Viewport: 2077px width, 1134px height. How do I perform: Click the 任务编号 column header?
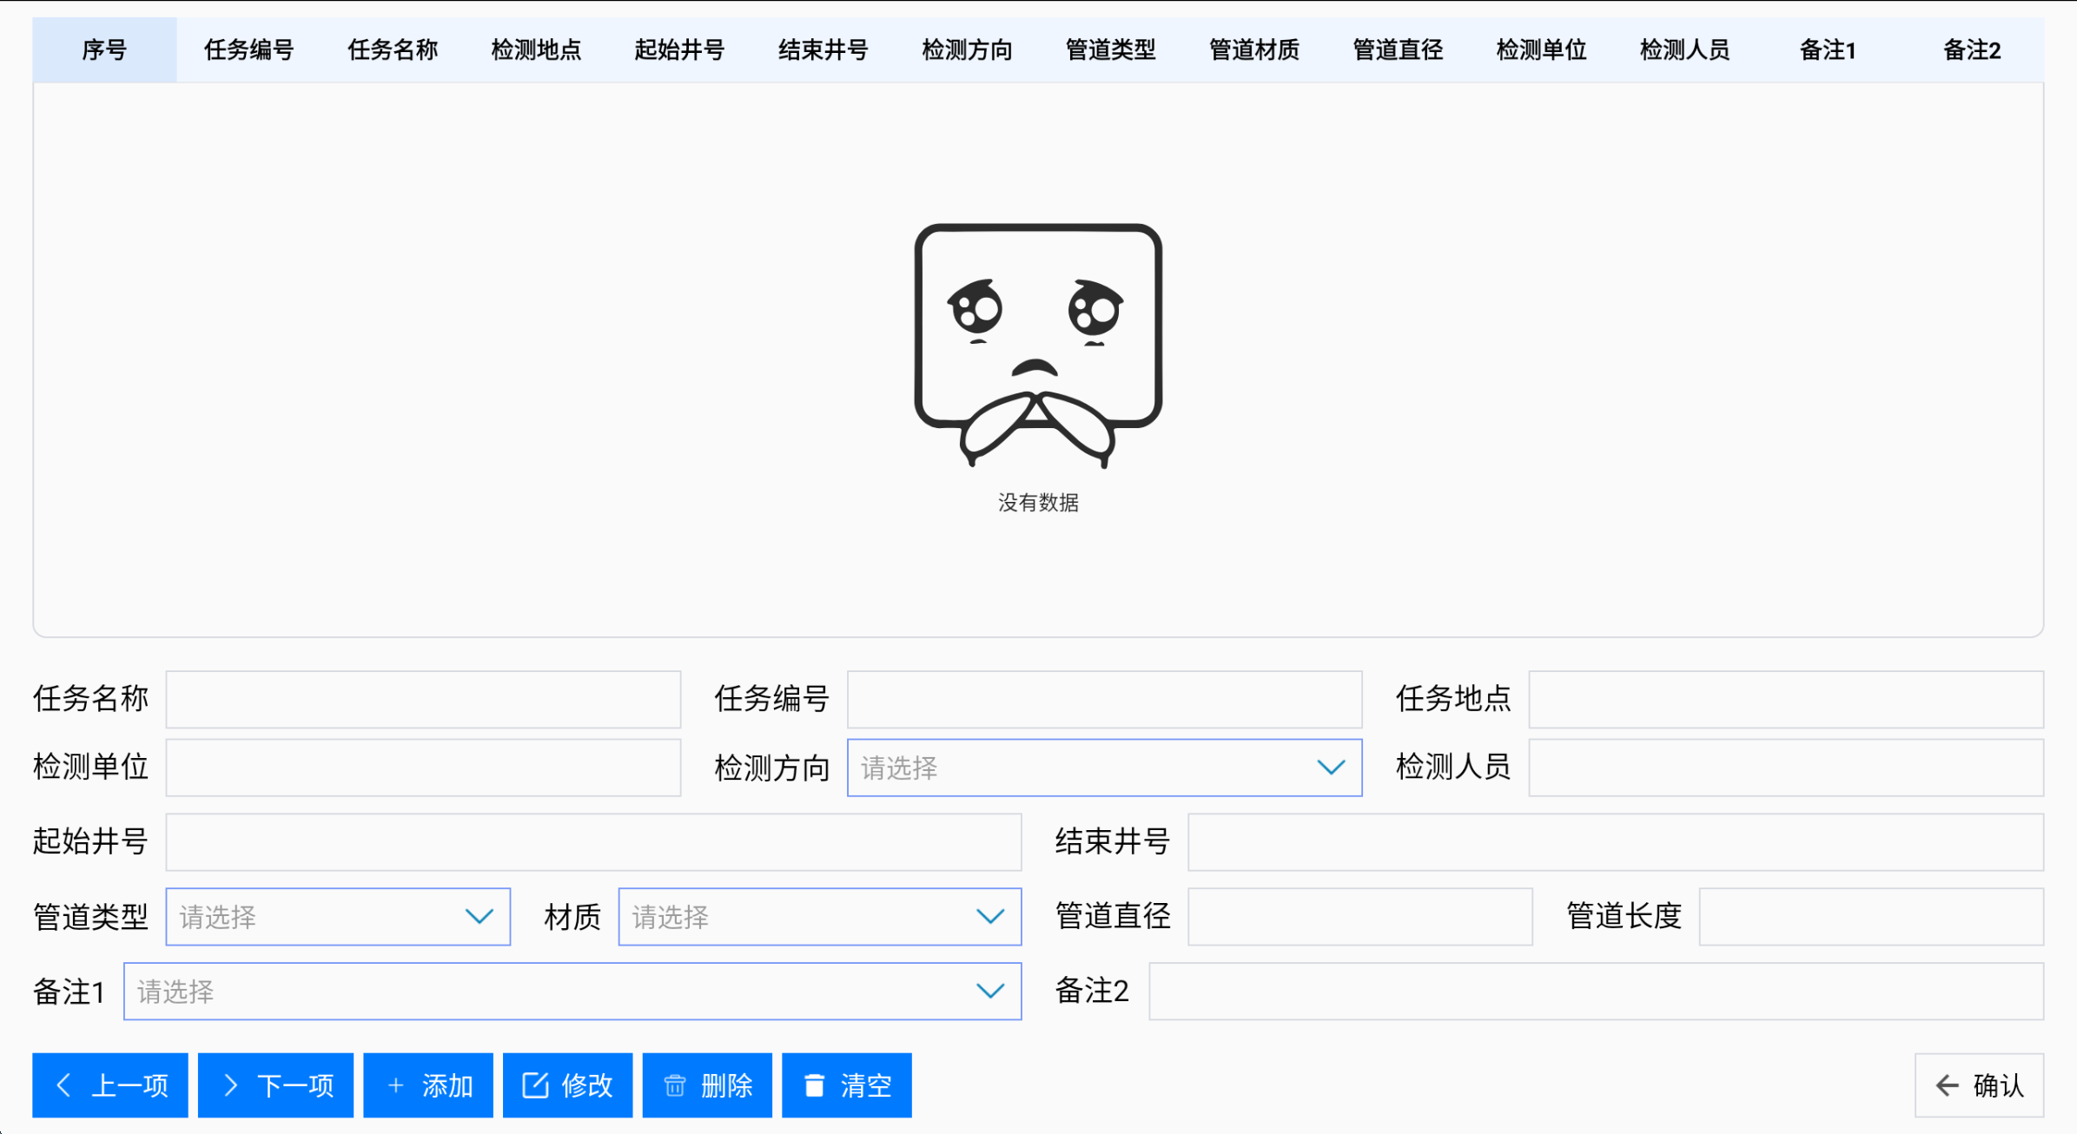coord(248,49)
